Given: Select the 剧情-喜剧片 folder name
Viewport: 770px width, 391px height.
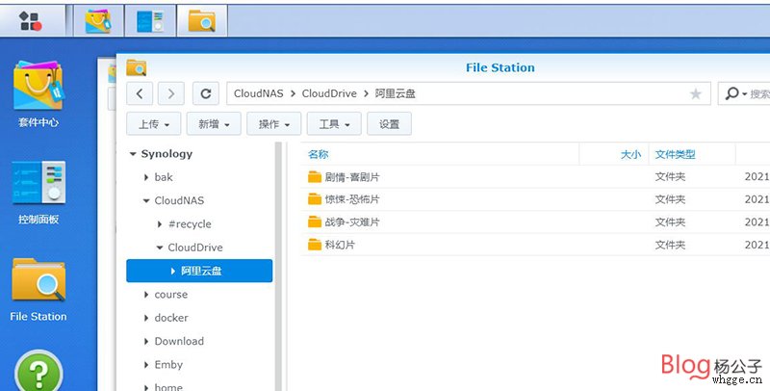Looking at the screenshot, I should pyautogui.click(x=352, y=177).
